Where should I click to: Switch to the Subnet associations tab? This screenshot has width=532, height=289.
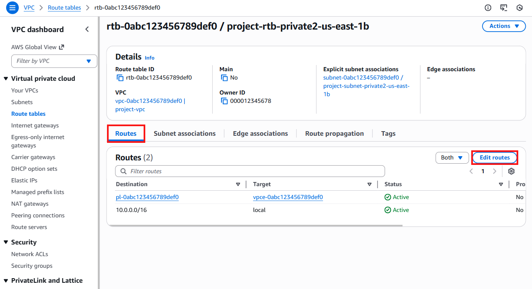[184, 133]
